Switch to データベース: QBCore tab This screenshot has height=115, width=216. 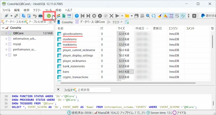90,22
